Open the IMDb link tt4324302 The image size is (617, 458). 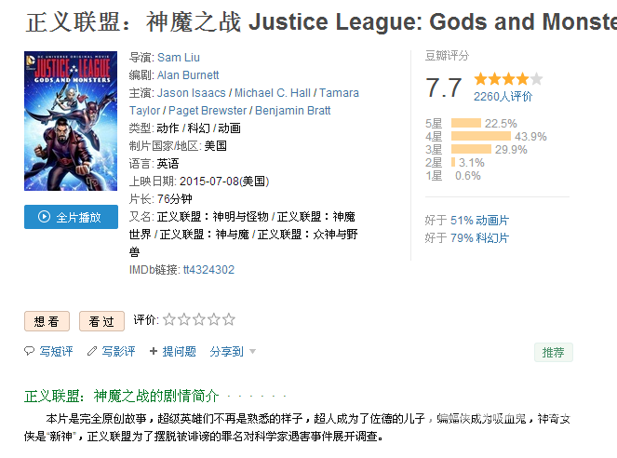pos(209,270)
